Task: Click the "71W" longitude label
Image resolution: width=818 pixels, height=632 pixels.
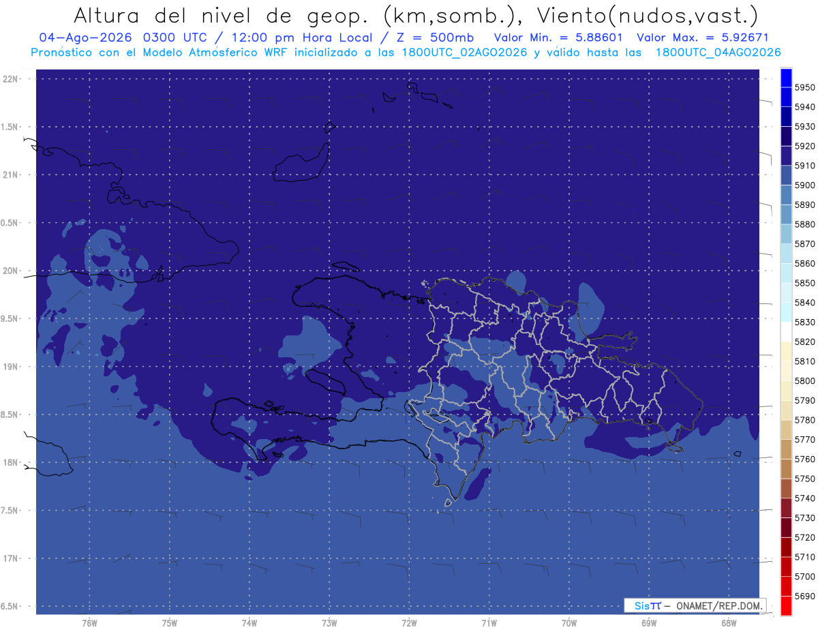Action: [489, 622]
